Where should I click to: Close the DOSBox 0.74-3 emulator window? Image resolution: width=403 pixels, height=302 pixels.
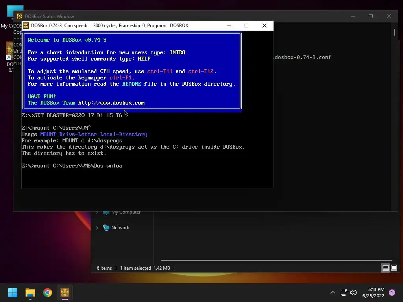pyautogui.click(x=264, y=26)
